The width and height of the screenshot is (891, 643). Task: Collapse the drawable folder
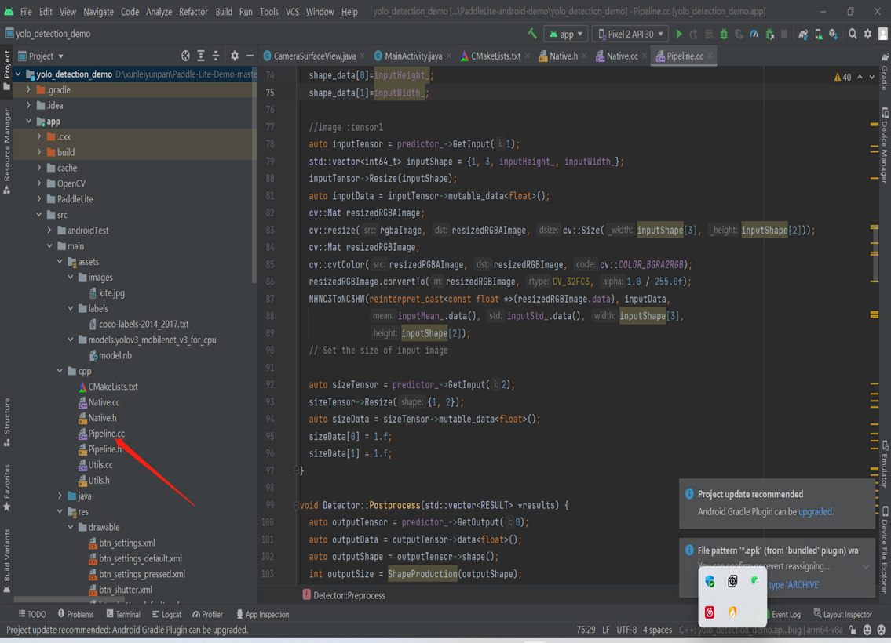tap(71, 527)
